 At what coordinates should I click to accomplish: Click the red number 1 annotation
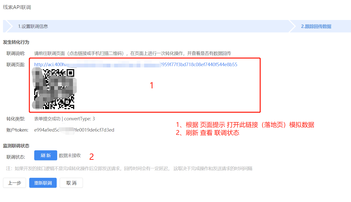point(151,86)
